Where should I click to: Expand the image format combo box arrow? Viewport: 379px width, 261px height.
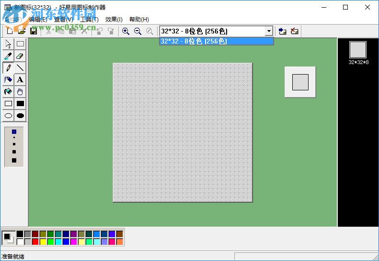coord(269,31)
